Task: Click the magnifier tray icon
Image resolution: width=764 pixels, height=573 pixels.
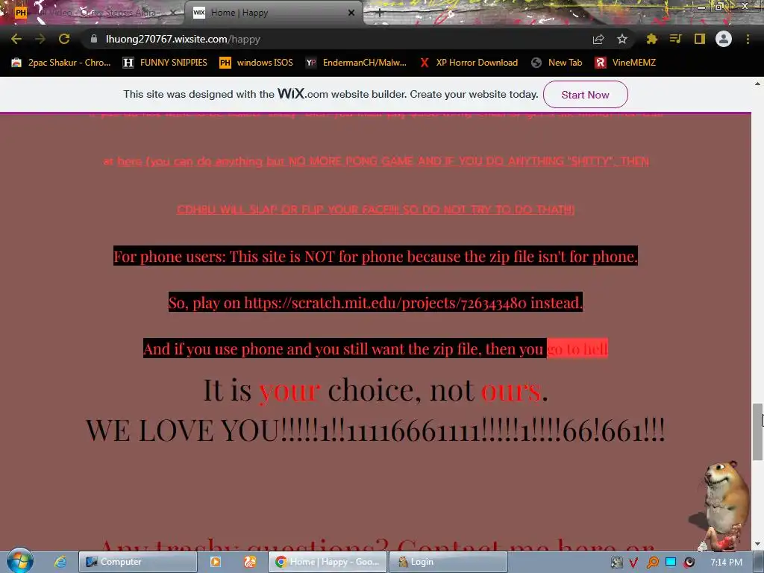Action: [652, 563]
